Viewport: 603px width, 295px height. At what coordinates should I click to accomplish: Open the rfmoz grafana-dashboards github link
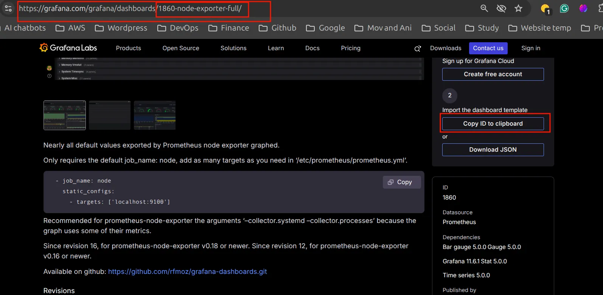188,272
